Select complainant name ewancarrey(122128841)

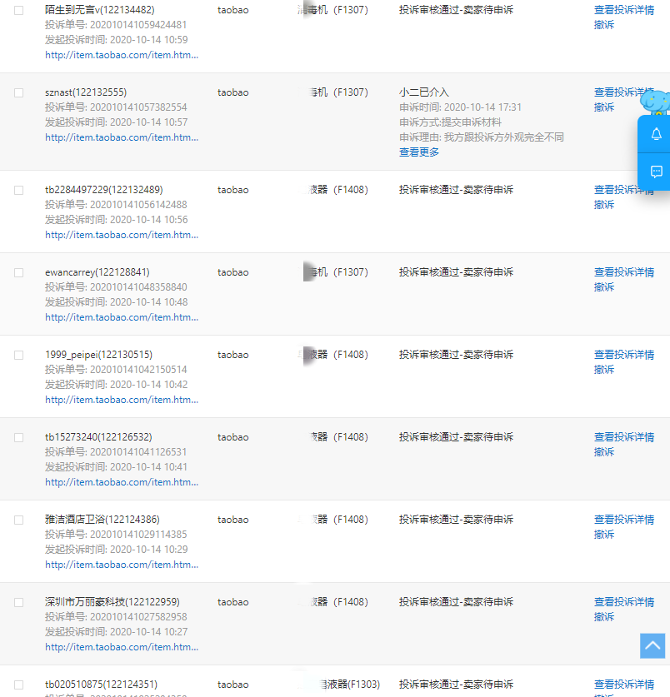pos(97,272)
